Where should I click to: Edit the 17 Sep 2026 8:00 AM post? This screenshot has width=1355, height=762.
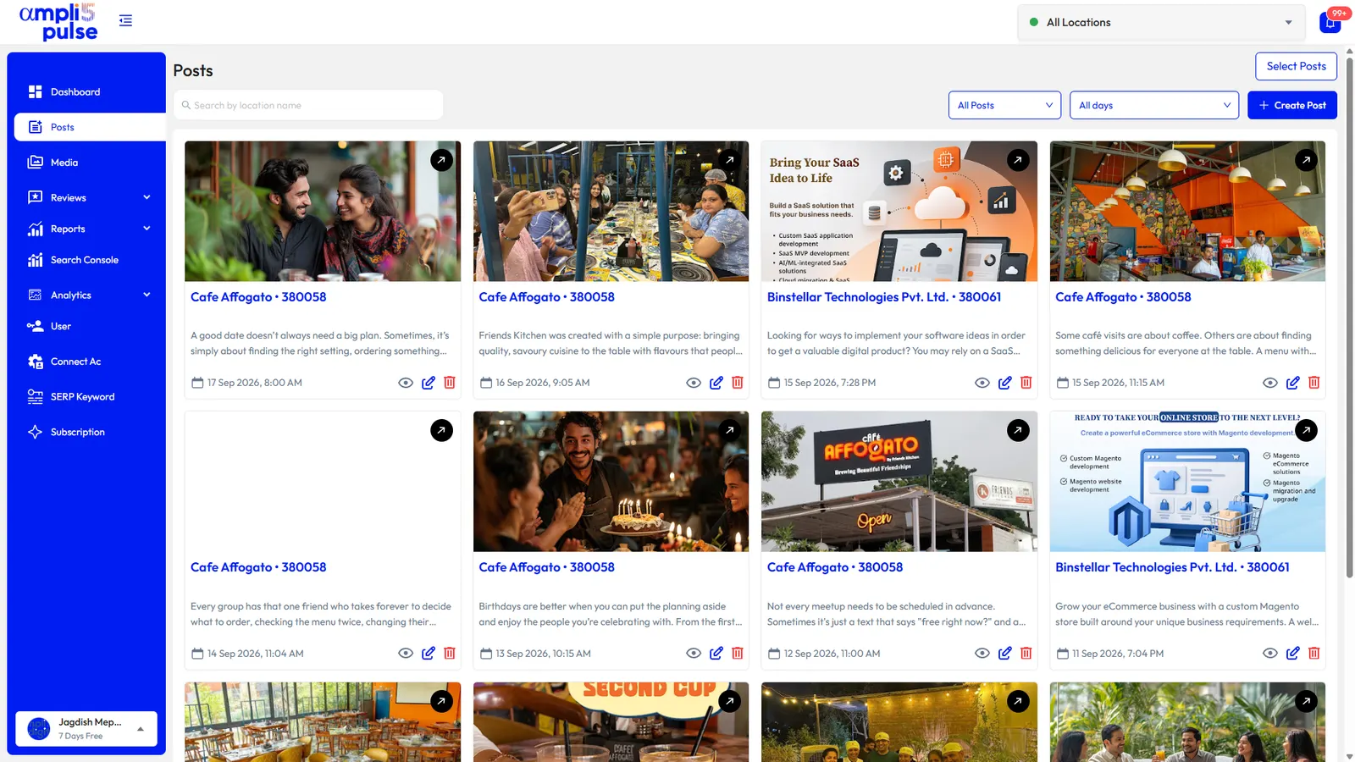[x=429, y=383]
